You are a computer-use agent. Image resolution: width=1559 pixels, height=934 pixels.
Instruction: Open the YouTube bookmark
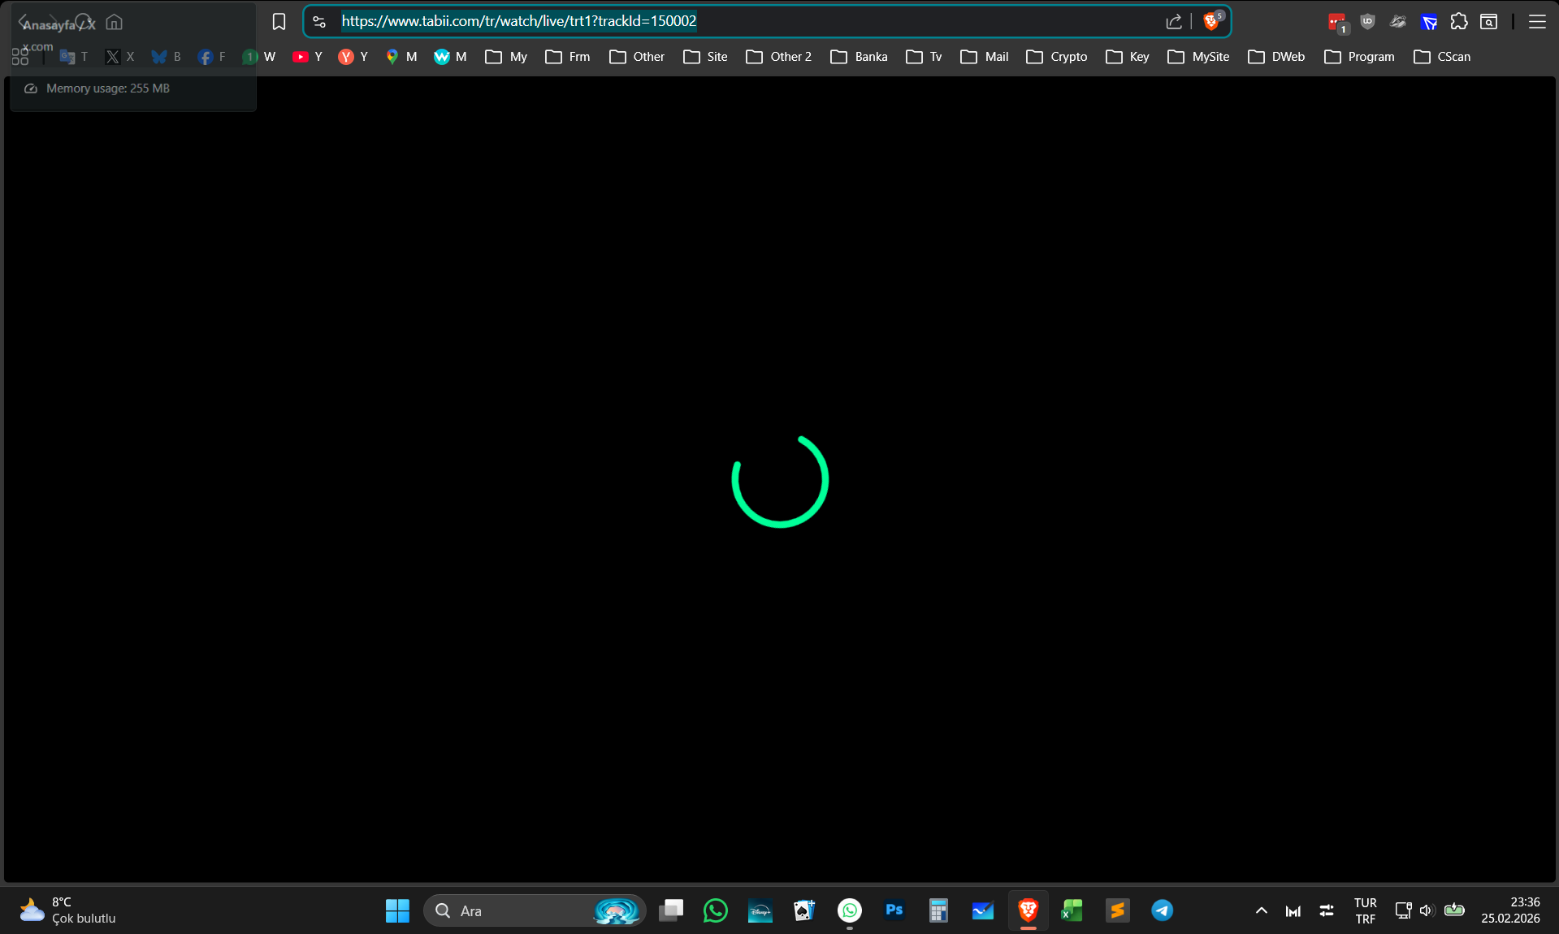[307, 57]
